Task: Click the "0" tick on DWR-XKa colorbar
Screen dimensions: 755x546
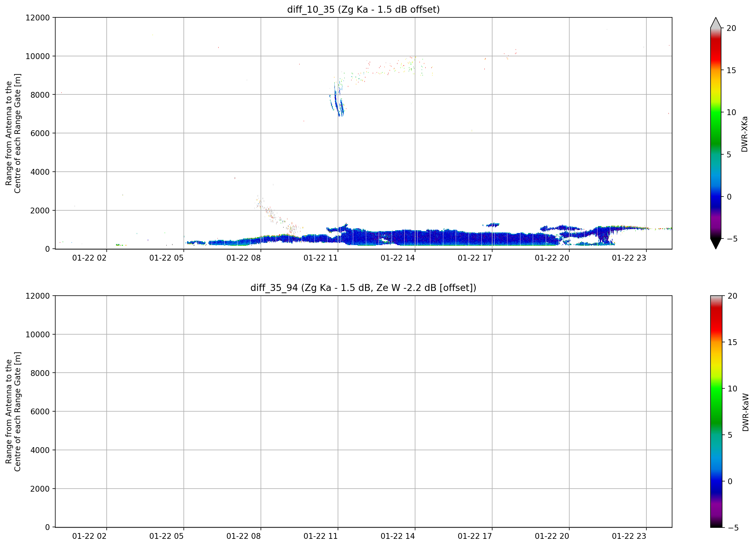Action: pyautogui.click(x=729, y=197)
